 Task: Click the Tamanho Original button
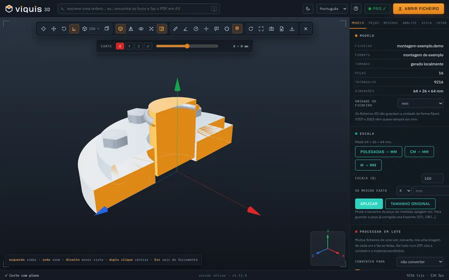(x=411, y=204)
